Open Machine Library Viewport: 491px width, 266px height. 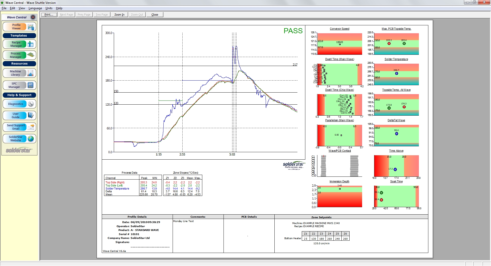(19, 73)
